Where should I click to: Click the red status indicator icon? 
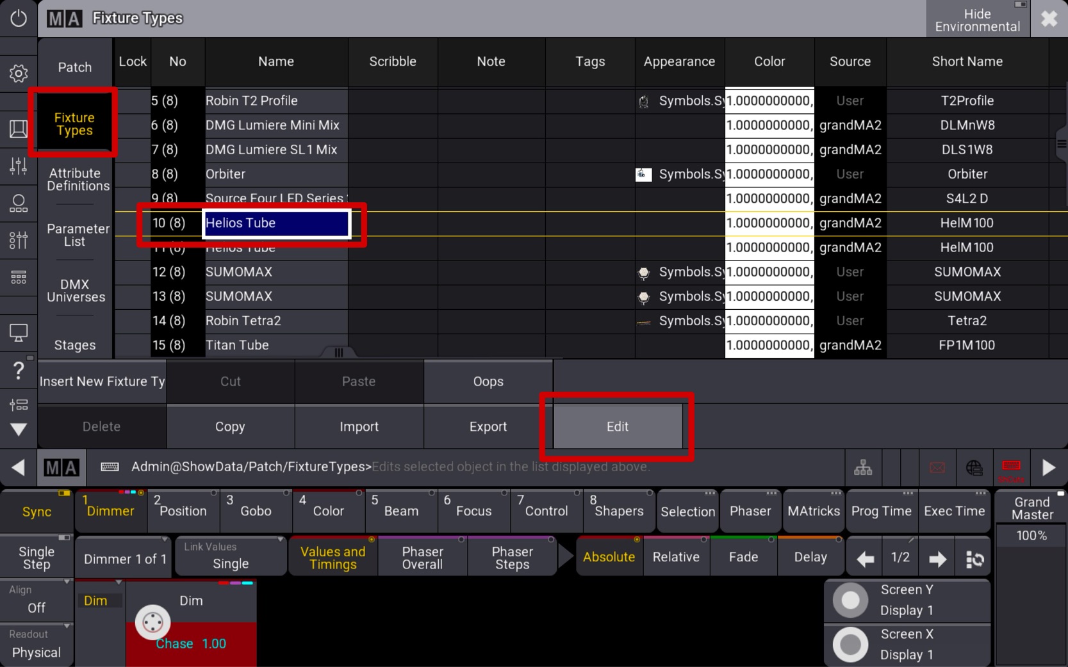(x=1011, y=469)
